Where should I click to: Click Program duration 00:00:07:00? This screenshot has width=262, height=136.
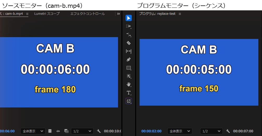tap(243, 131)
